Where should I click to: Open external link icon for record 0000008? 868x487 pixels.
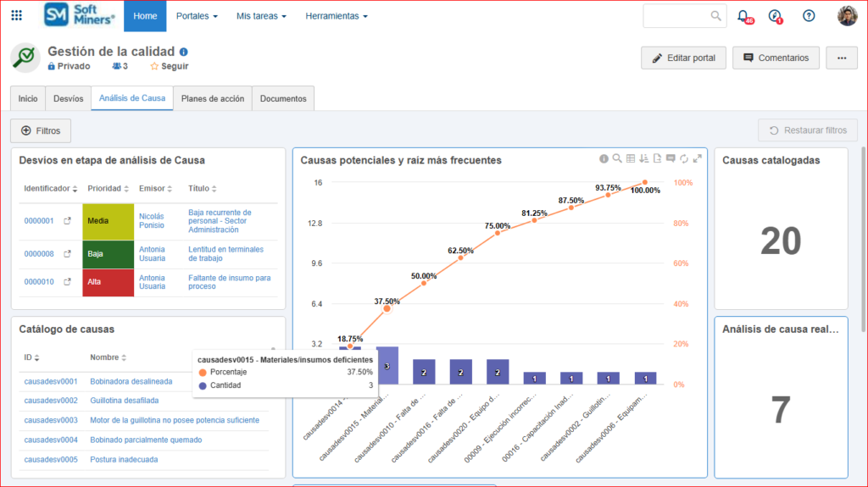click(67, 253)
